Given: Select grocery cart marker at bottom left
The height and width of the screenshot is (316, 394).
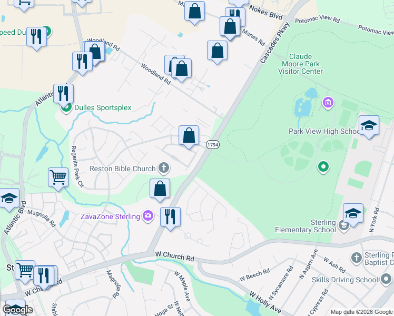Looking at the screenshot, I should pyautogui.click(x=25, y=271).
